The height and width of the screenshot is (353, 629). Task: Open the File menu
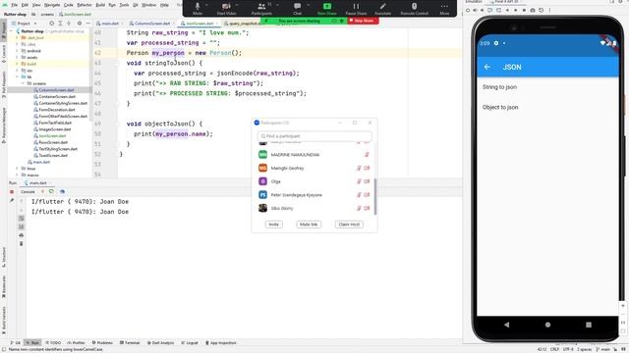pos(14,5)
